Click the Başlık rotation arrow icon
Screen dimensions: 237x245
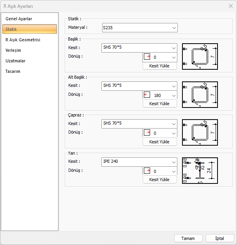click(147, 57)
